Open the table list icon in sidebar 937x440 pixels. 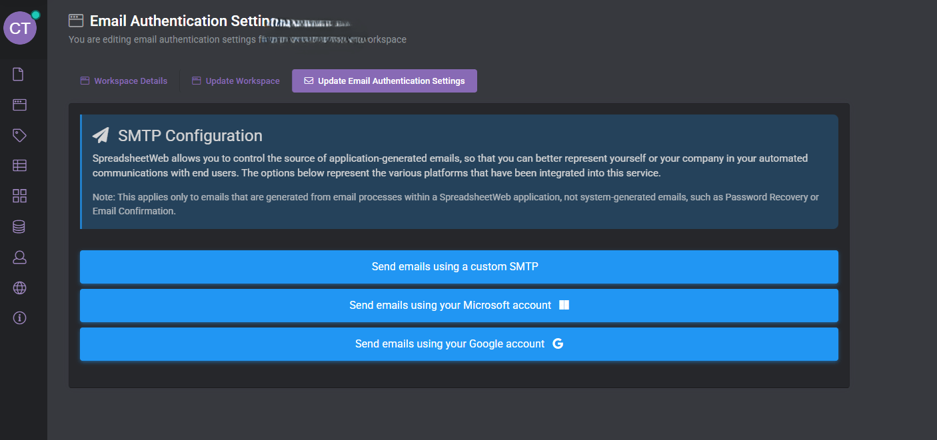tap(19, 166)
